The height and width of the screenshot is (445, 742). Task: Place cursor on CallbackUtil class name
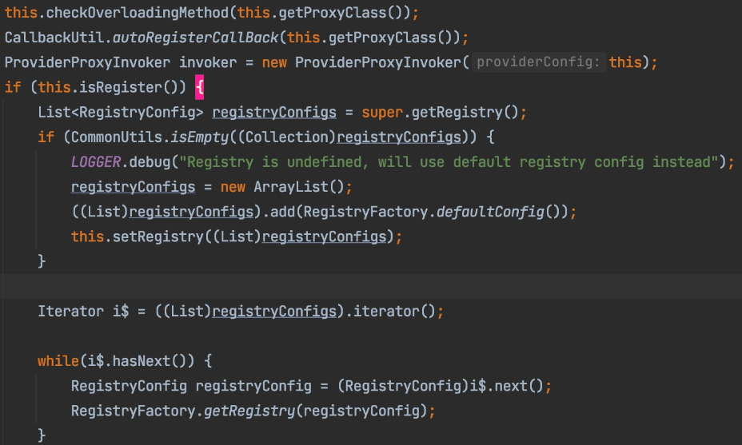pos(54,38)
